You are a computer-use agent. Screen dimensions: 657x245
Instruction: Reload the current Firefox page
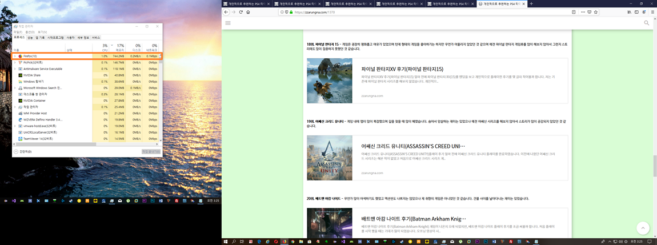241,12
